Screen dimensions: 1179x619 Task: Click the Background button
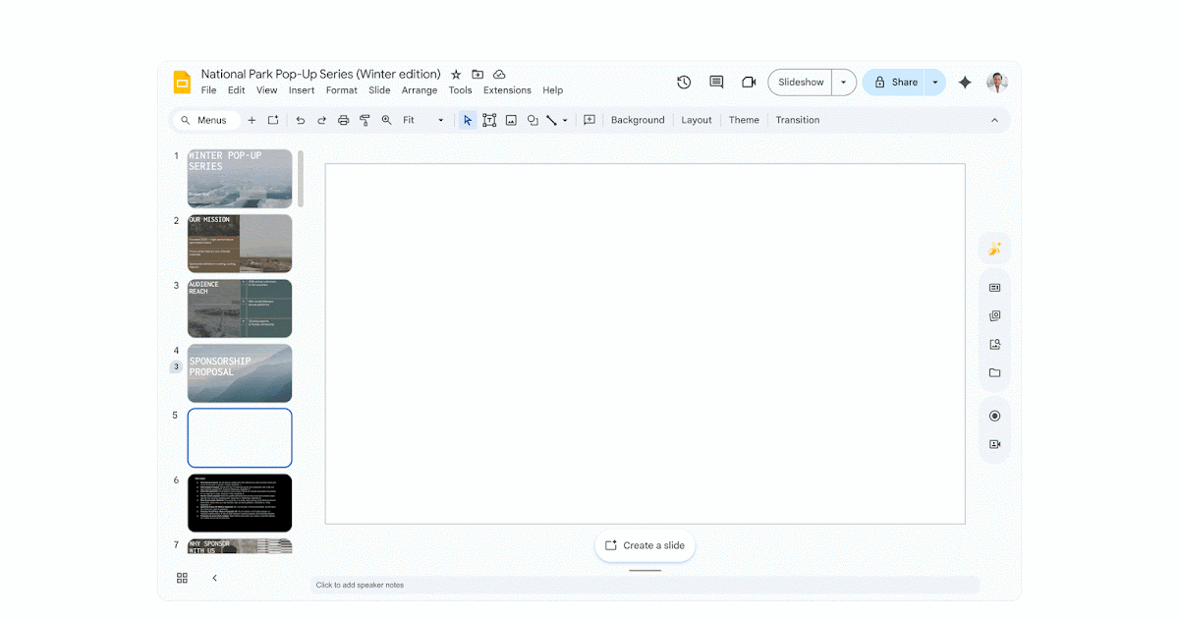(638, 120)
